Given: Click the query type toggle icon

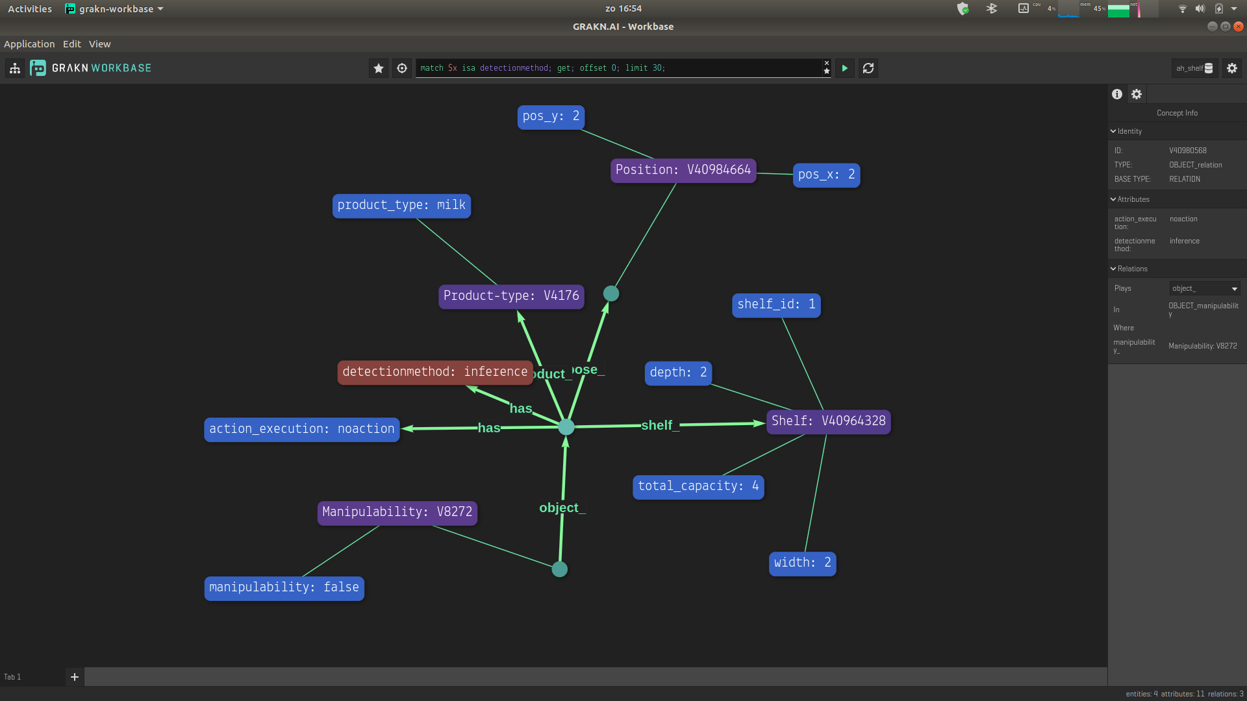Looking at the screenshot, I should (x=401, y=68).
